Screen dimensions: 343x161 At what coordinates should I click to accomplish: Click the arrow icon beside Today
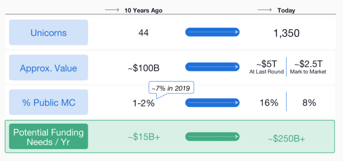(x=264, y=10)
